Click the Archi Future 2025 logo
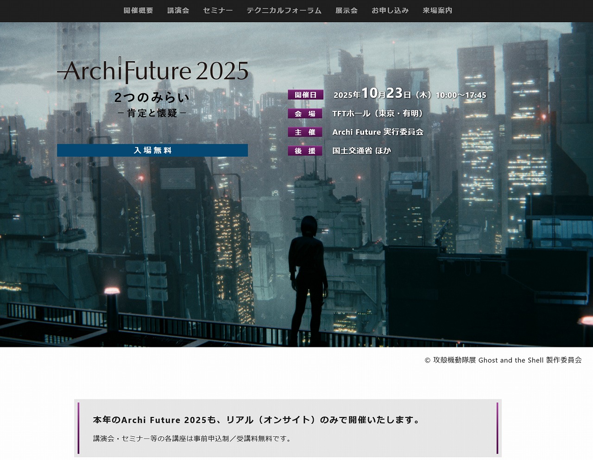 [153, 71]
